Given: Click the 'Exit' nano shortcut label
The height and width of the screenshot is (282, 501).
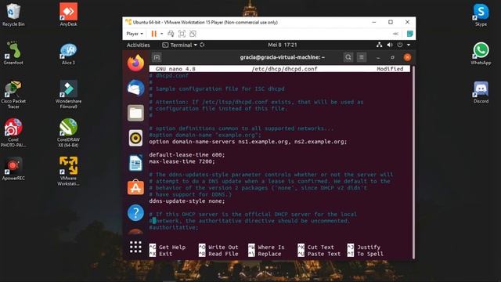Looking at the screenshot, I should coord(165,254).
